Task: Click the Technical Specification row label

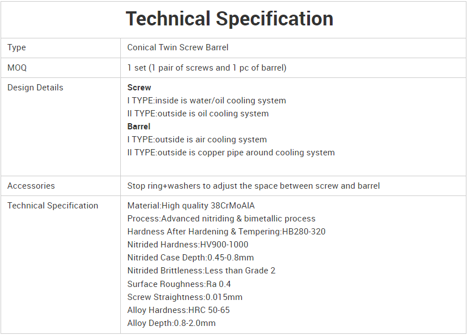Action: pos(53,206)
